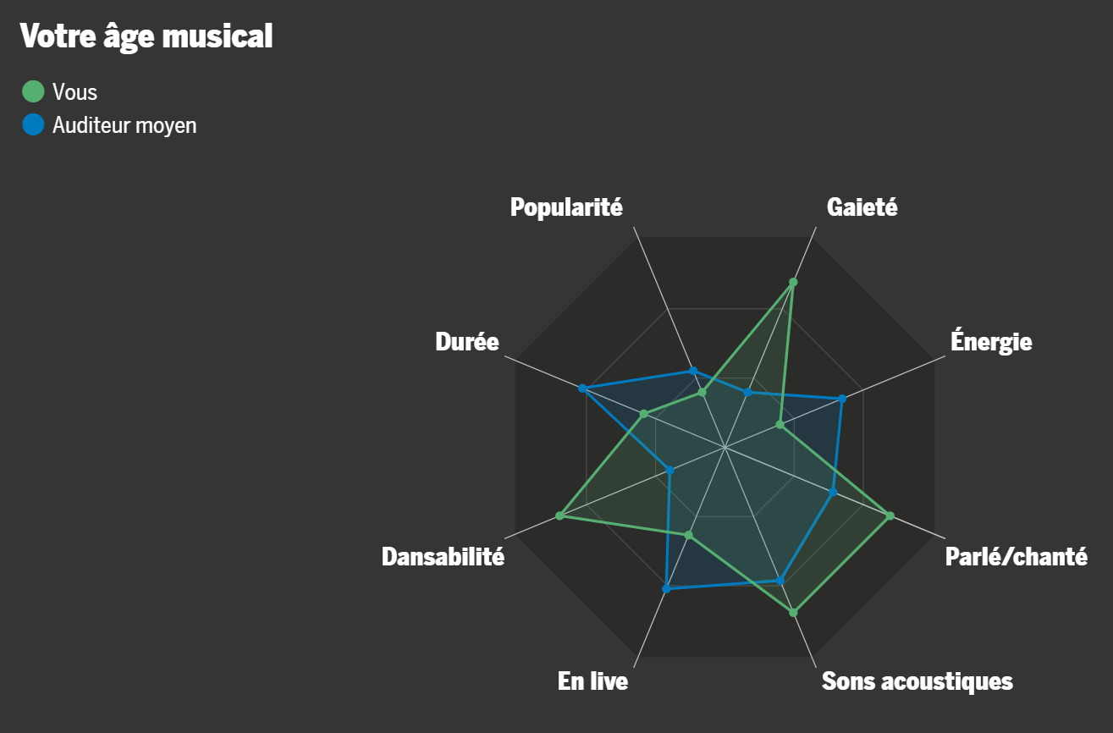Toggle the Vous series label
The height and width of the screenshot is (733, 1113).
coord(74,91)
